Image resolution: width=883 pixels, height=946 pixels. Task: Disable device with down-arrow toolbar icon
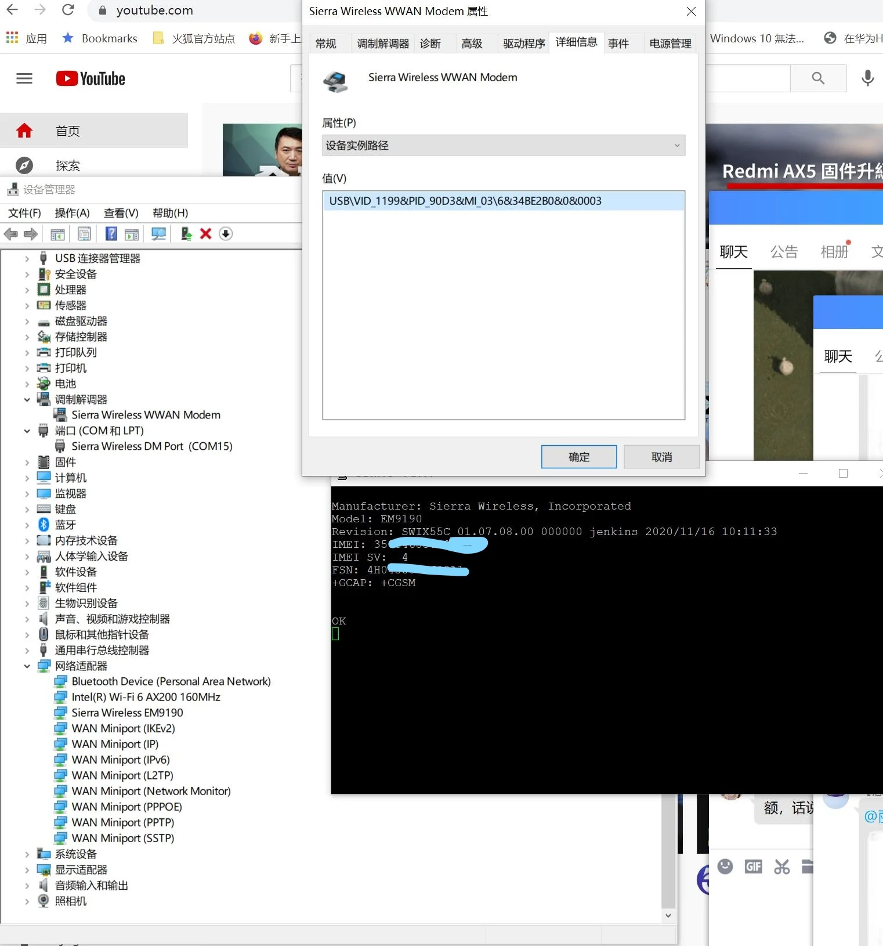[x=226, y=233]
